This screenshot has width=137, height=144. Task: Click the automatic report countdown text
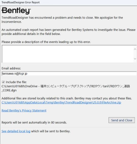click(x=34, y=122)
